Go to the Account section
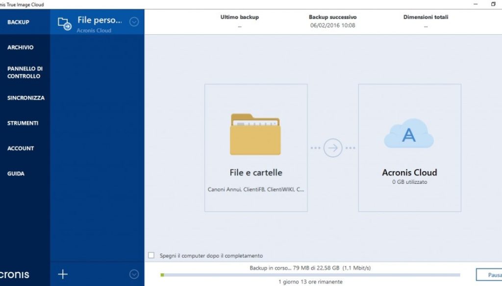The height and width of the screenshot is (286, 502). [x=21, y=148]
